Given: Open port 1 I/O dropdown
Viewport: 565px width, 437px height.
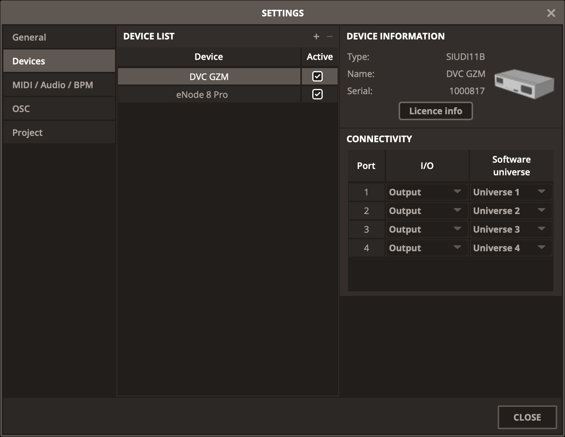Looking at the screenshot, I should coord(427,192).
